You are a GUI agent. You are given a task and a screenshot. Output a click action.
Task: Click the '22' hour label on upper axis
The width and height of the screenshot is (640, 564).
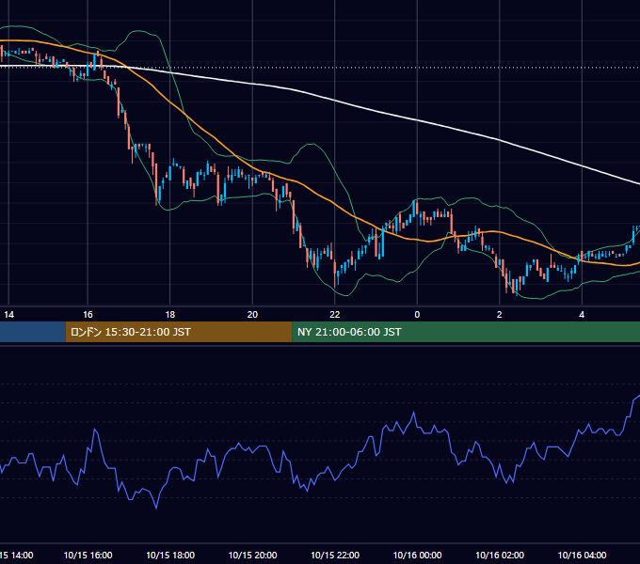pos(335,315)
